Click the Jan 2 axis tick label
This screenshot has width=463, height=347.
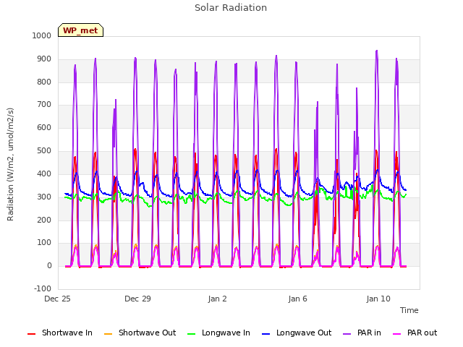(x=217, y=299)
